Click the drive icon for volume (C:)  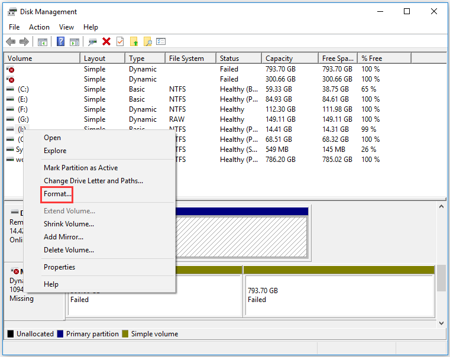[10, 89]
